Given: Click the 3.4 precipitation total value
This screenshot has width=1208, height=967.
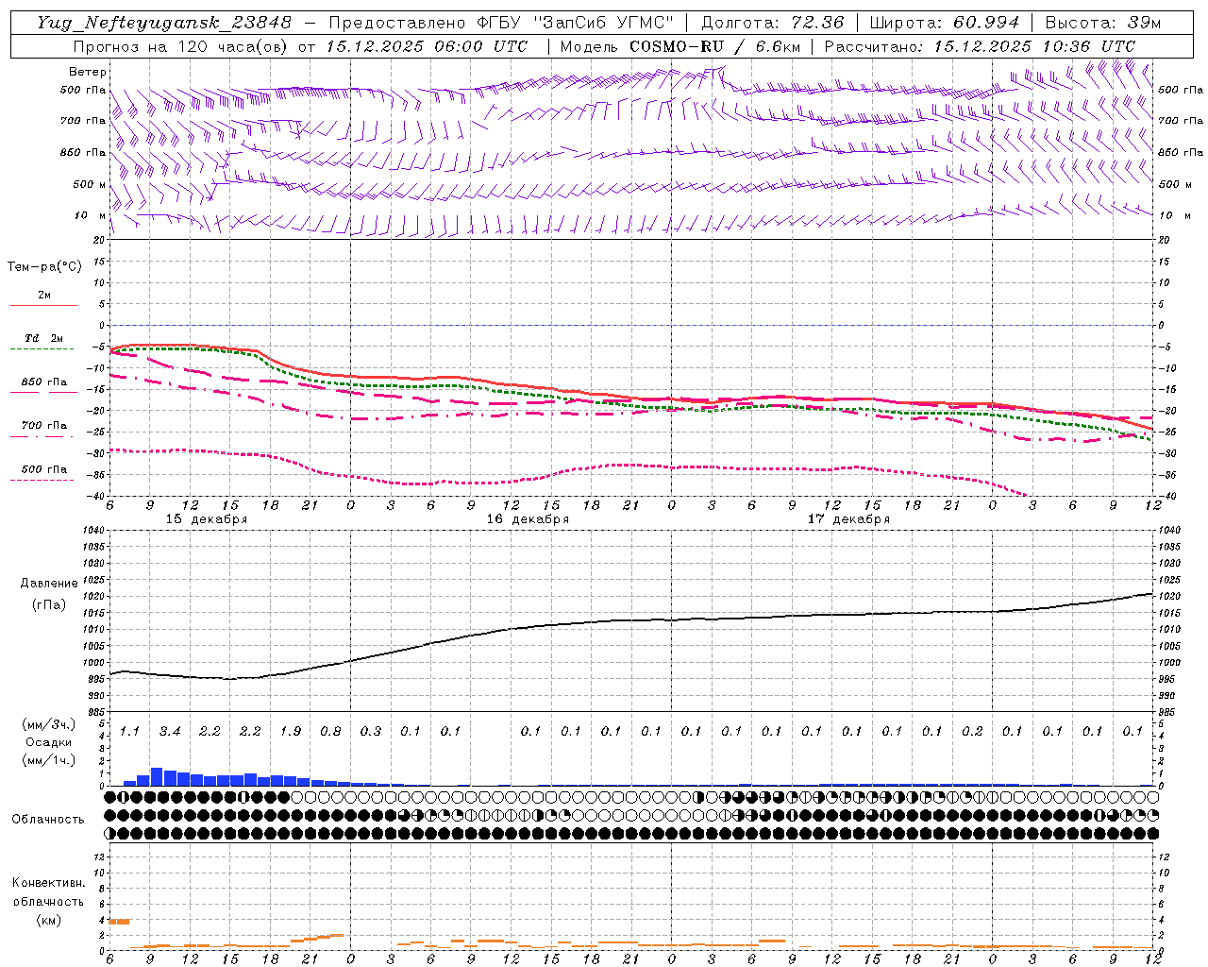Looking at the screenshot, I should click(x=170, y=731).
